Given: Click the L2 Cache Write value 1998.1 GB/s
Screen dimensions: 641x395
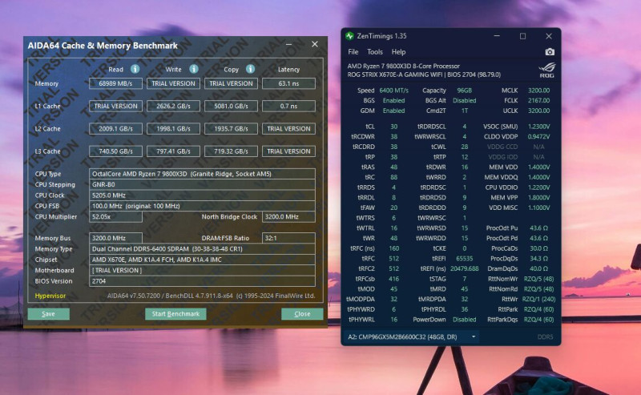Looking at the screenshot, I should (173, 128).
